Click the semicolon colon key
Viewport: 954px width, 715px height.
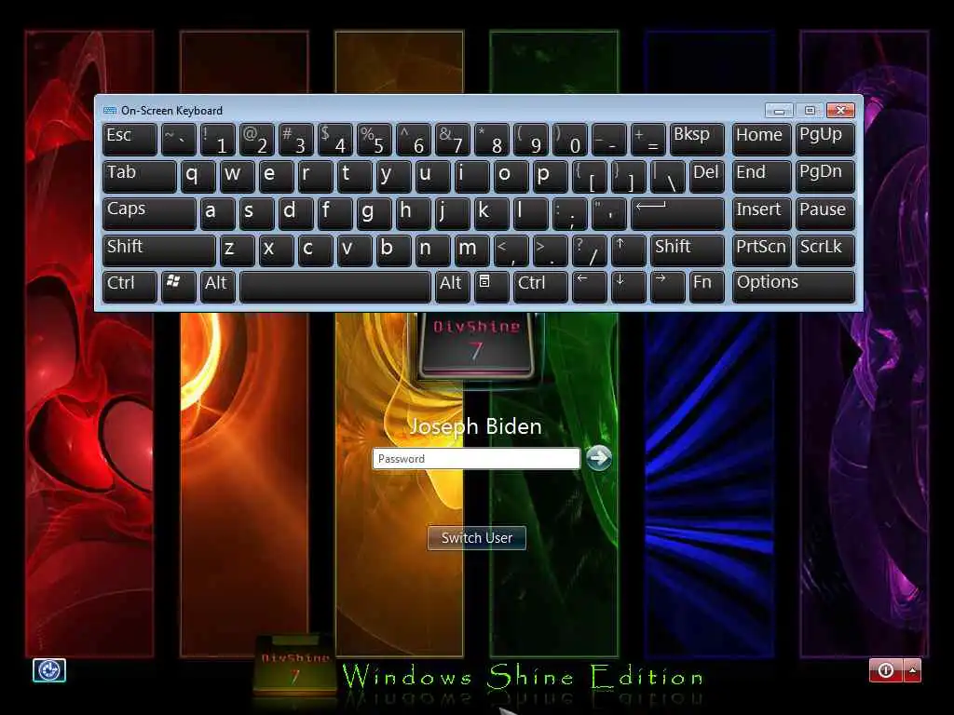pos(569,213)
